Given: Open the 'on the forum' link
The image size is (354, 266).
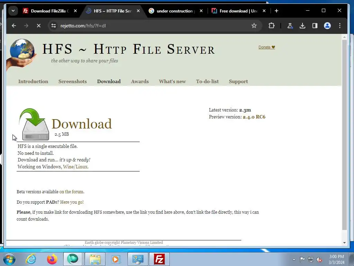Looking at the screenshot, I should [71, 192].
